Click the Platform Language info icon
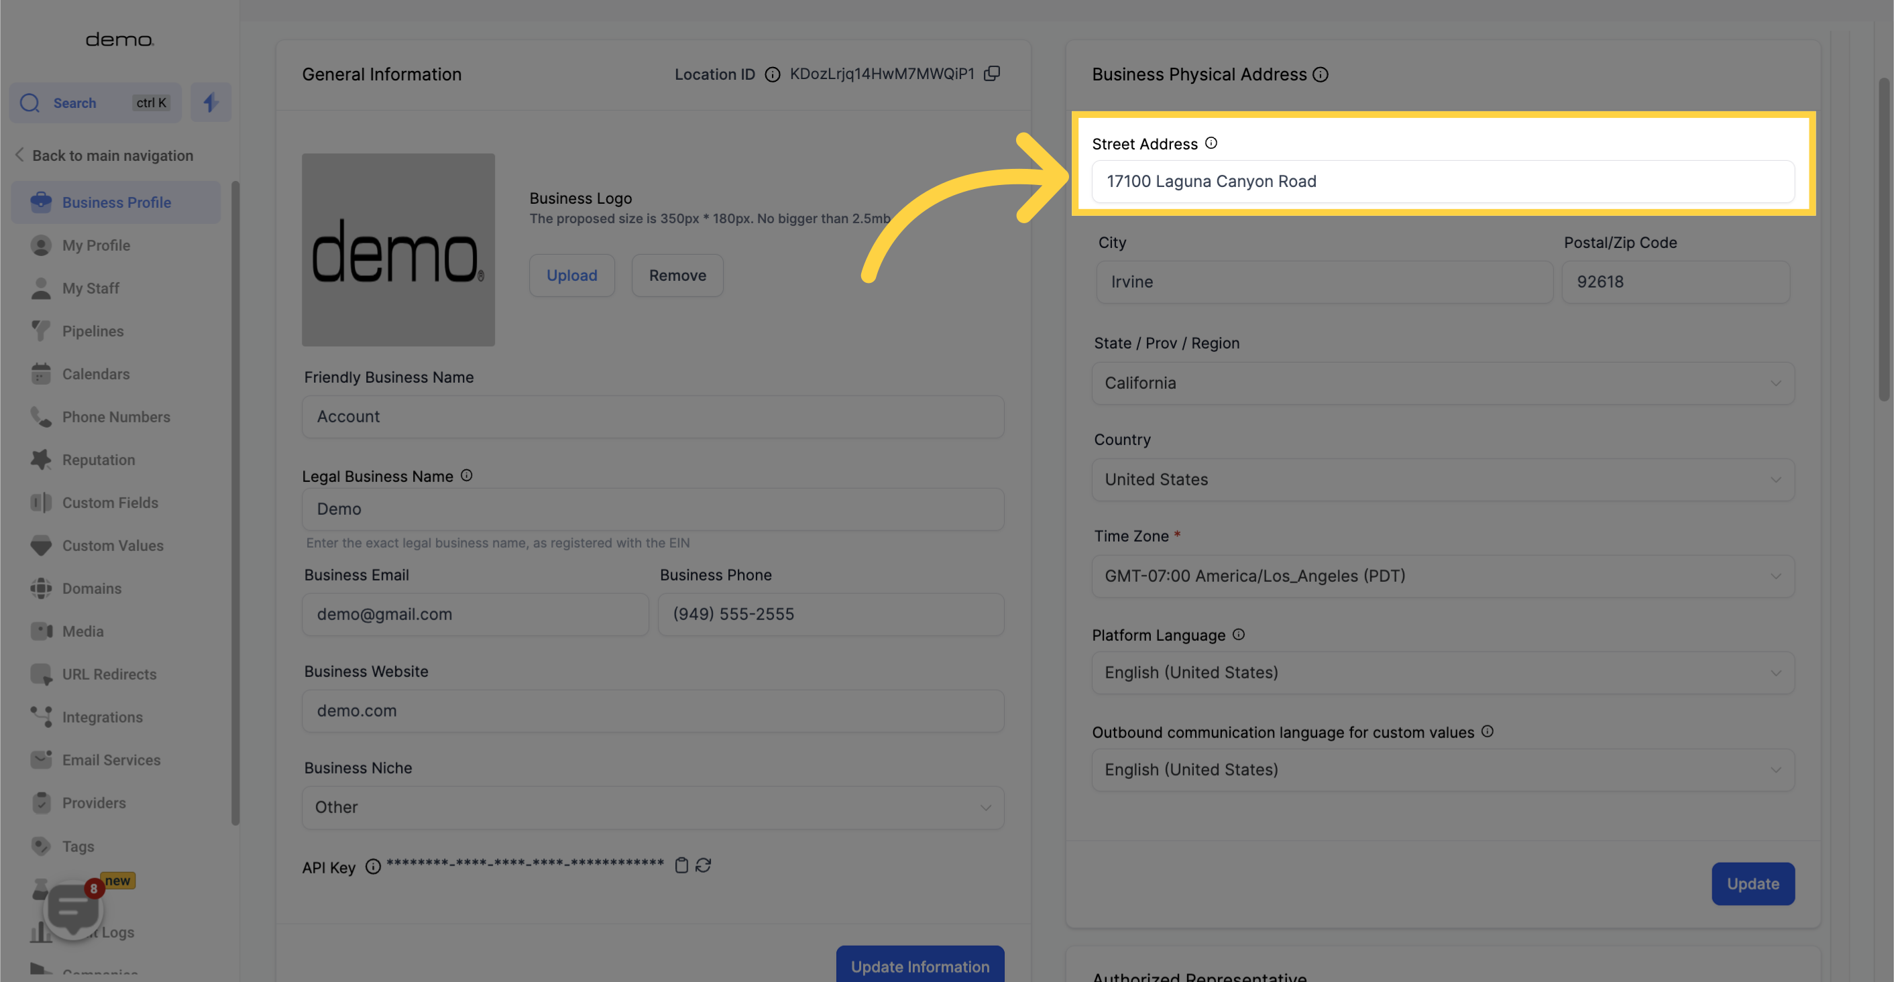The width and height of the screenshot is (1894, 982). point(1238,634)
